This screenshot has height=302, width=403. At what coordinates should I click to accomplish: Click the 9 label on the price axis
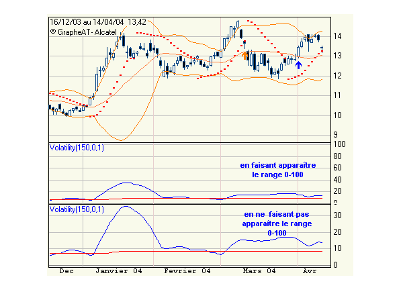335,135
